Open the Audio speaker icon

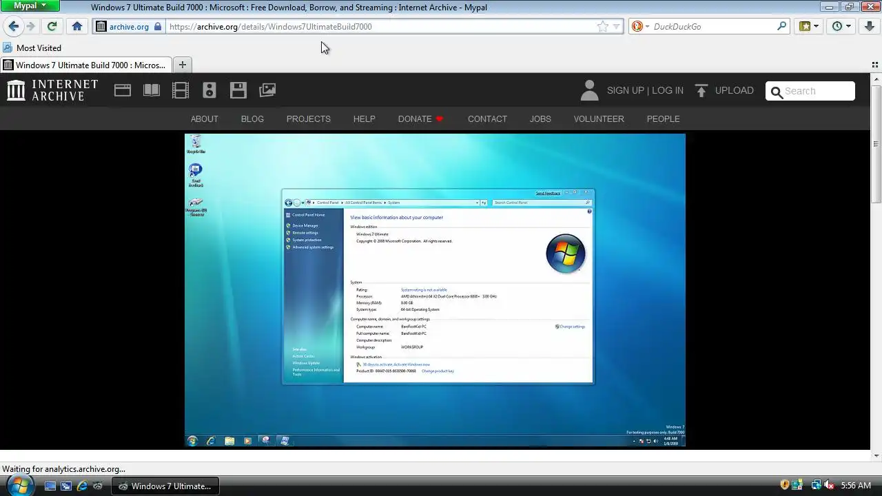209,90
